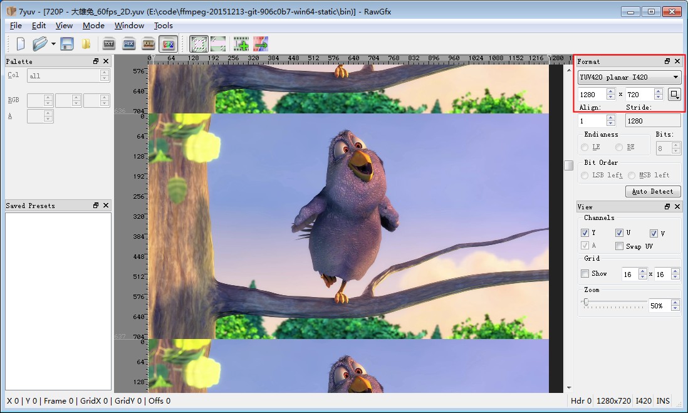Open the View menu

[64, 26]
